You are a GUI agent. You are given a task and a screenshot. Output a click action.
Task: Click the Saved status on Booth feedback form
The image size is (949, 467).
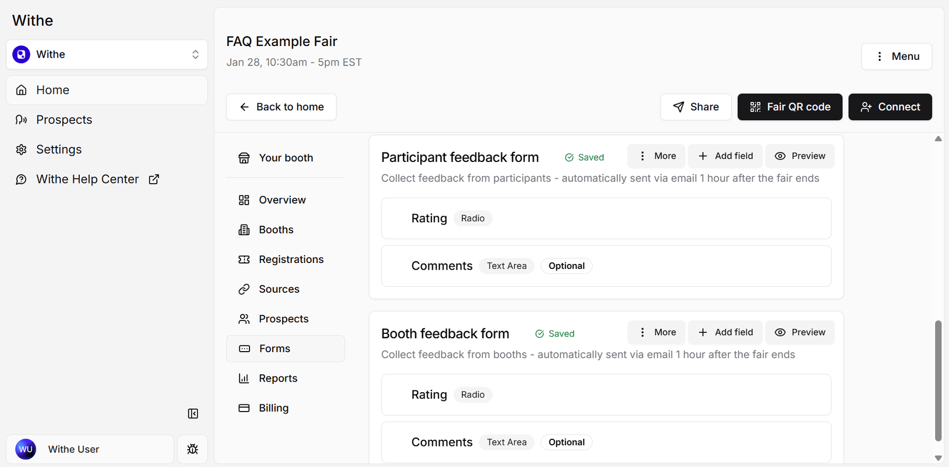point(554,334)
